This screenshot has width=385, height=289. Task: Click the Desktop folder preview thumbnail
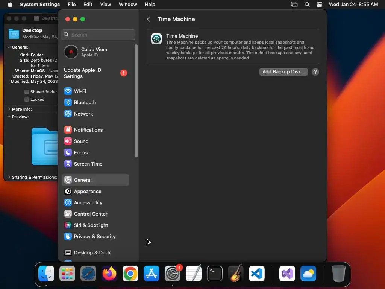coord(44,146)
